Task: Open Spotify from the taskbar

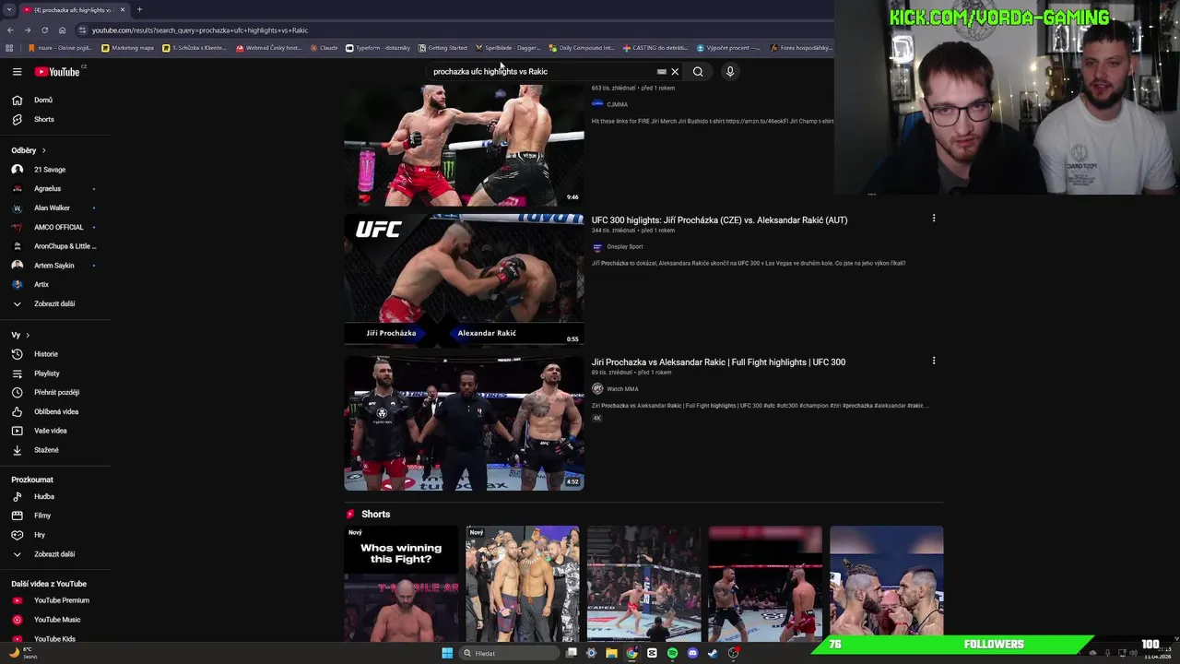Action: point(672,653)
